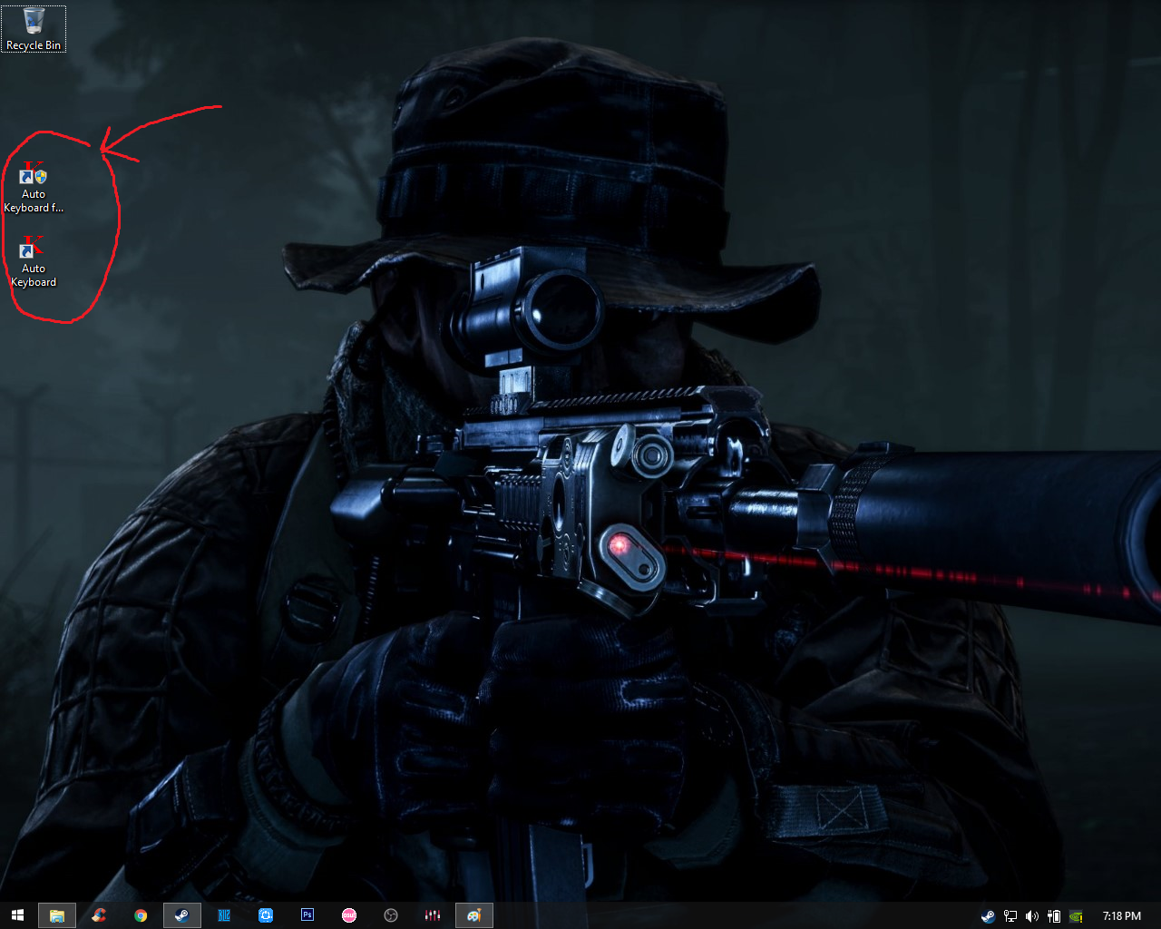
Task: Open the blue sync-arrows app on taskbar
Action: coord(266,915)
